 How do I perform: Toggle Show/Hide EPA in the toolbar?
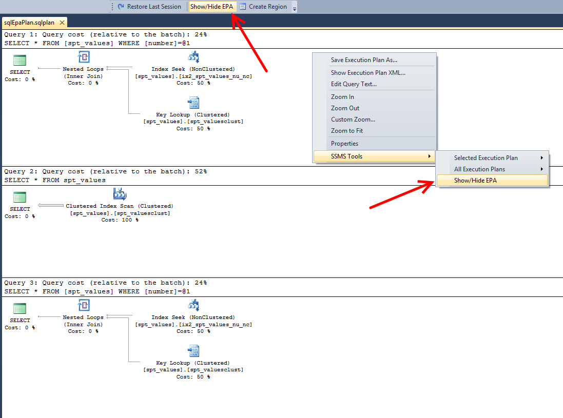pos(211,7)
